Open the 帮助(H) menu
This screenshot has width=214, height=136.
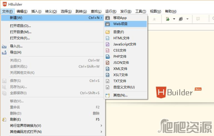tap(170, 11)
